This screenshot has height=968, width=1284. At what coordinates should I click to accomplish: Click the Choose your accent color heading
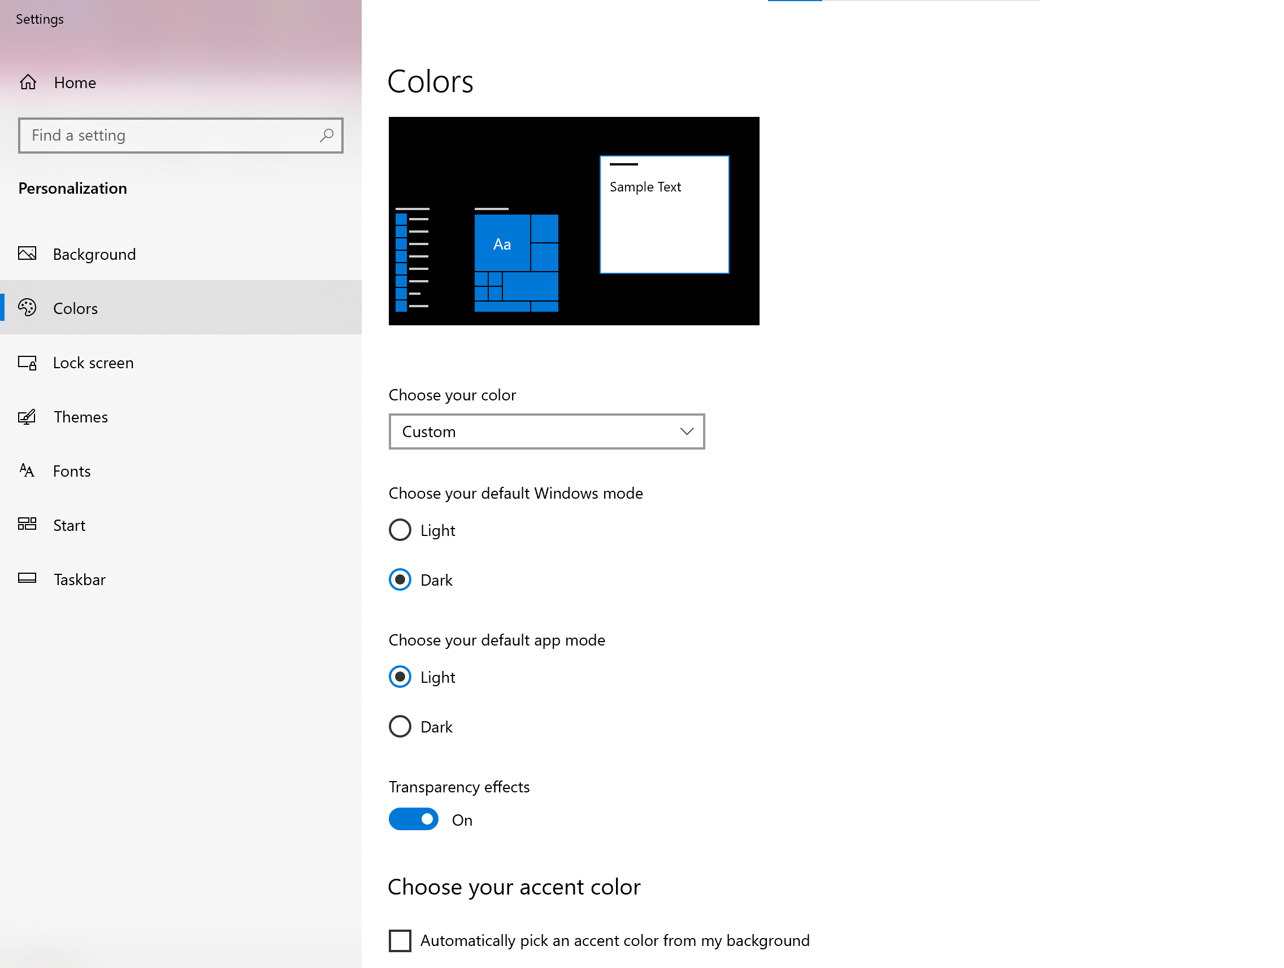[514, 887]
